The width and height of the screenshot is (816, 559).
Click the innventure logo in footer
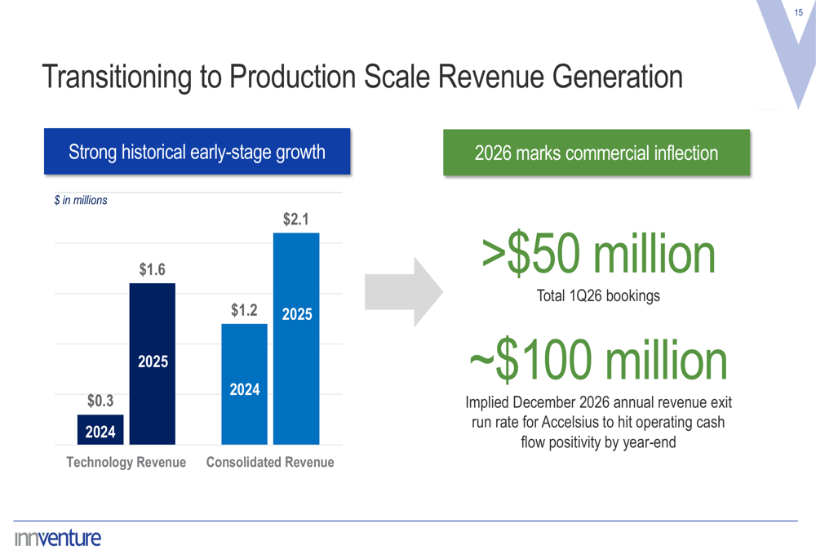(x=58, y=538)
